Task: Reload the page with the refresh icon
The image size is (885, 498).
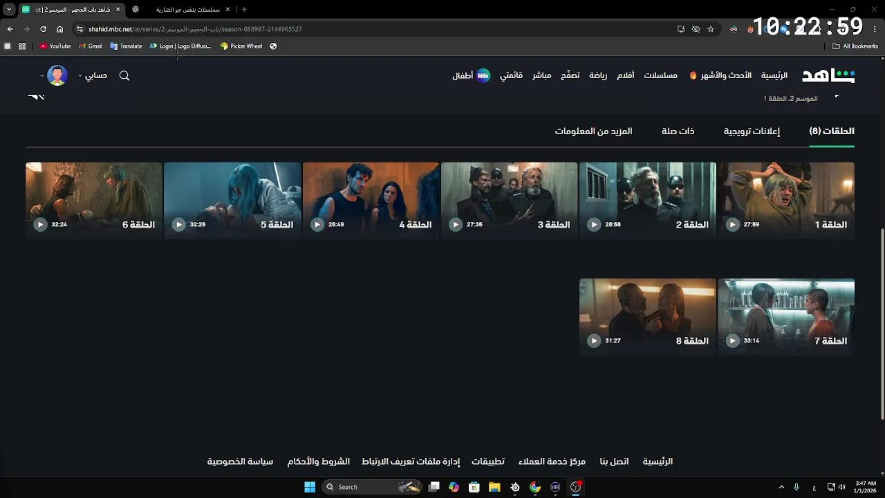Action: point(43,29)
